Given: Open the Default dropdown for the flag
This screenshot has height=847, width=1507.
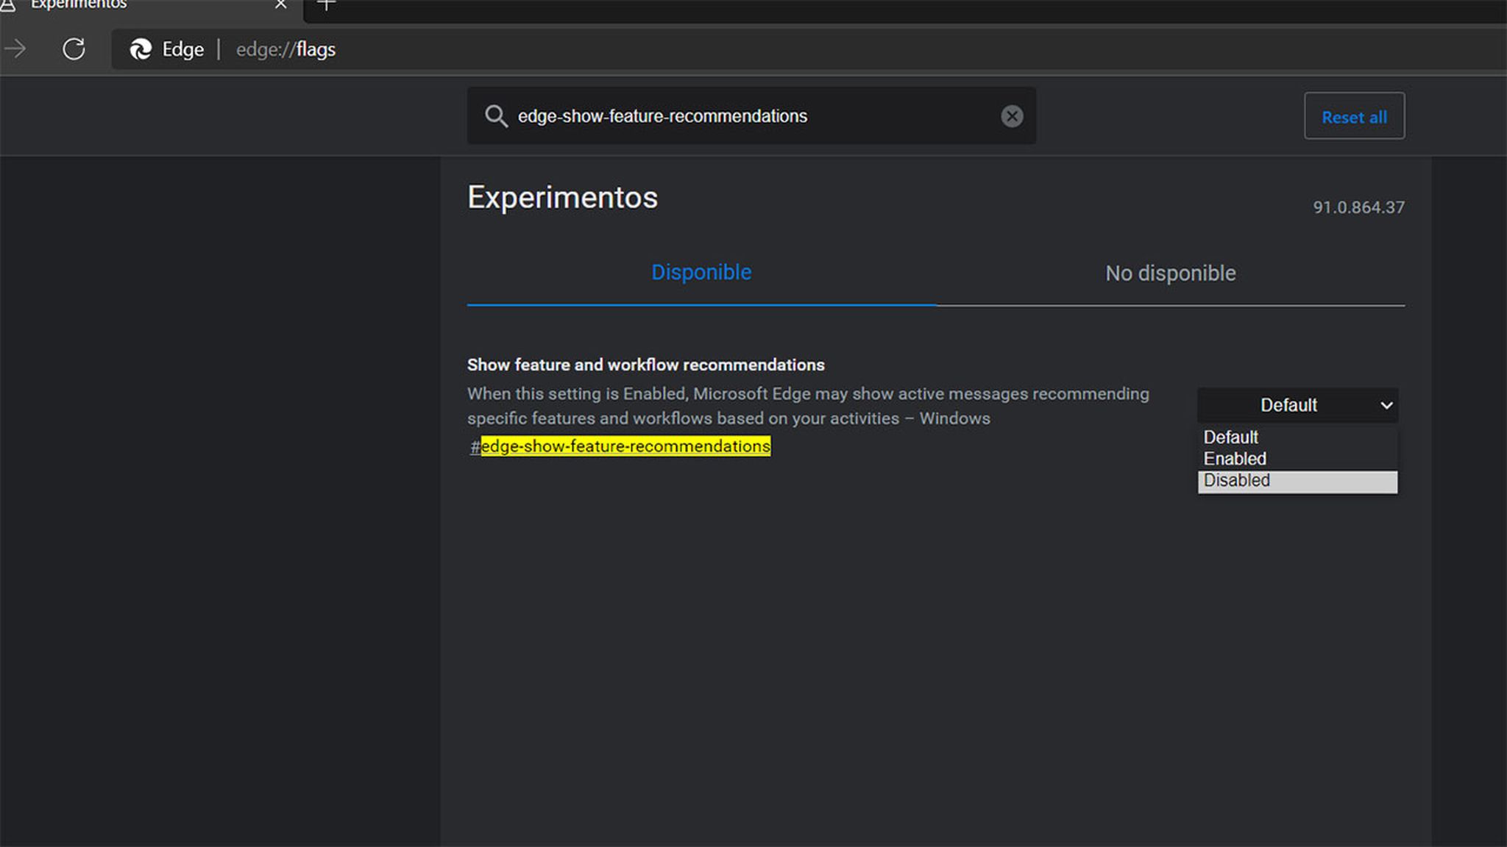Looking at the screenshot, I should (x=1297, y=405).
